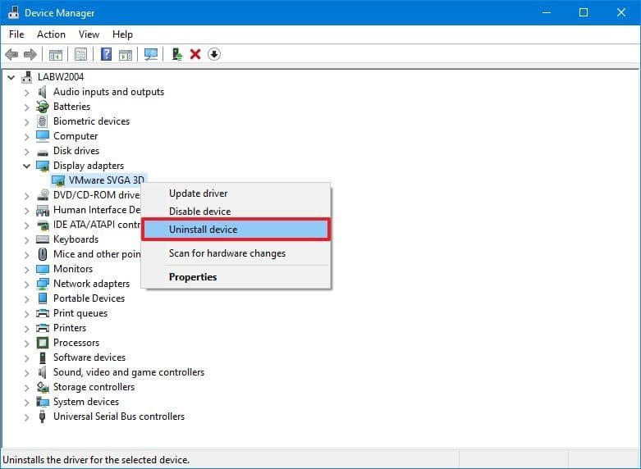Click the Batteries device icon
Screen dimensions: 641x469
[x=43, y=107]
